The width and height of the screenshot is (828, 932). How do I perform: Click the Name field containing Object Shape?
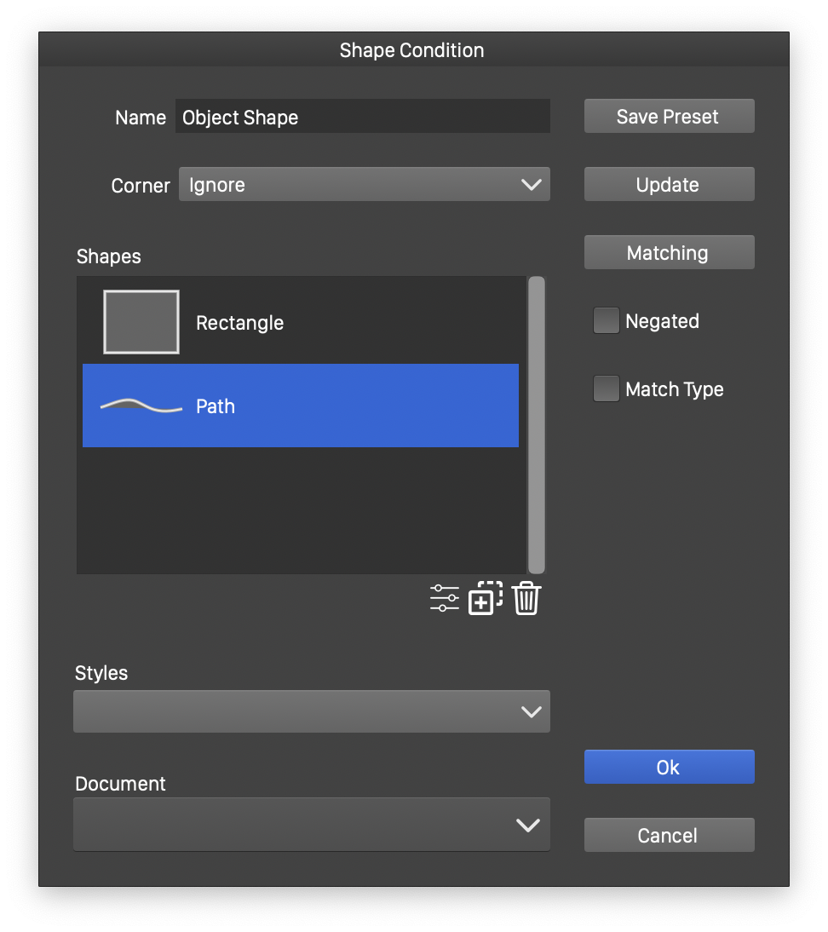[362, 117]
